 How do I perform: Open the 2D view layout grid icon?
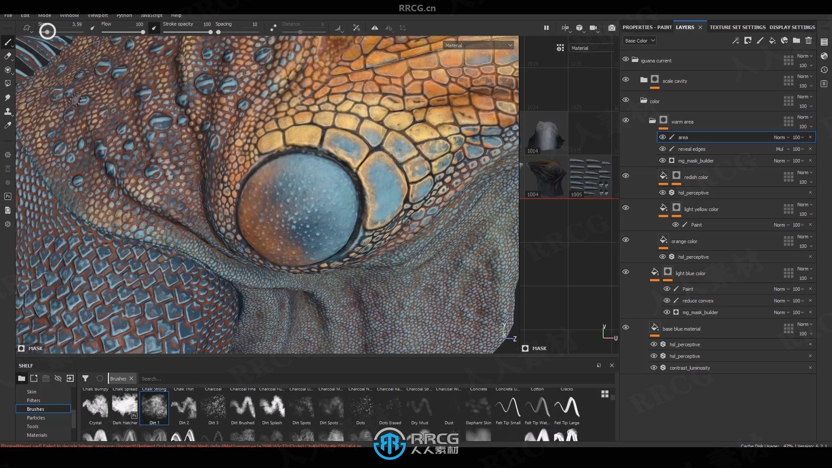coord(560,48)
